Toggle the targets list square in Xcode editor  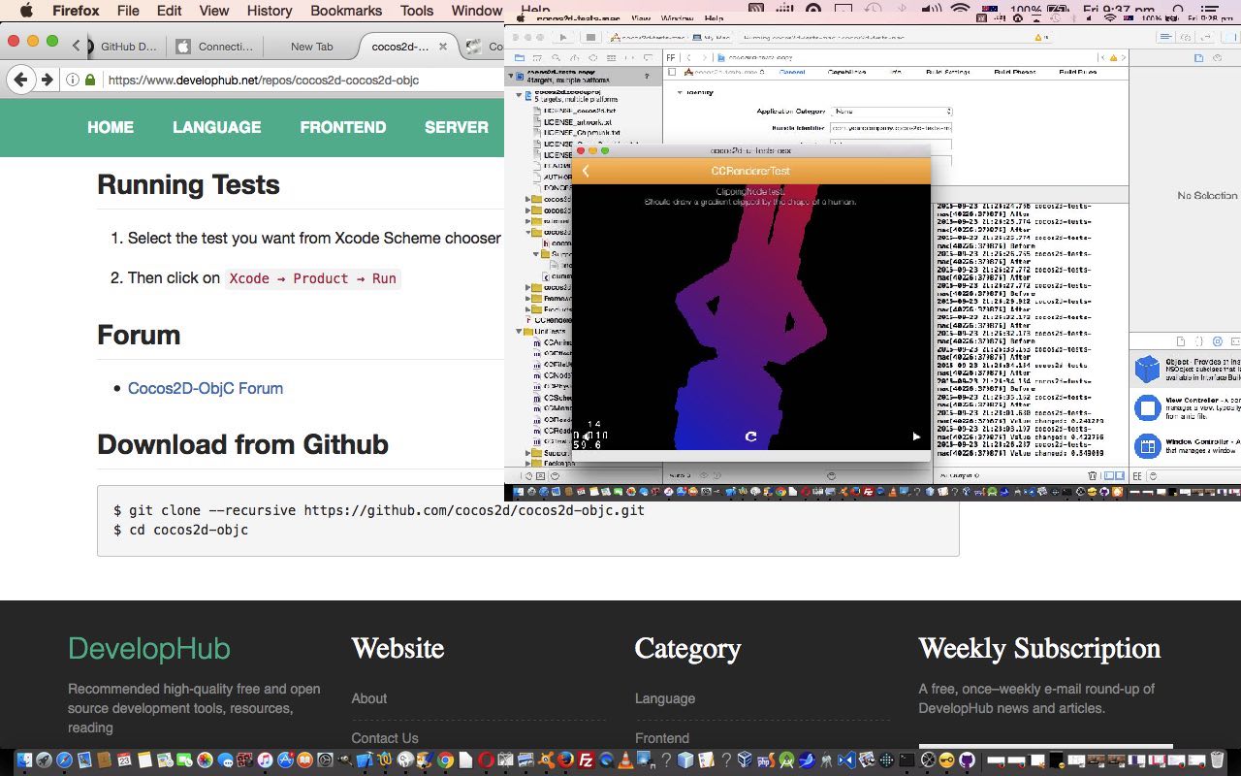point(670,73)
